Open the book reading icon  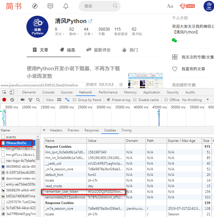50,6
